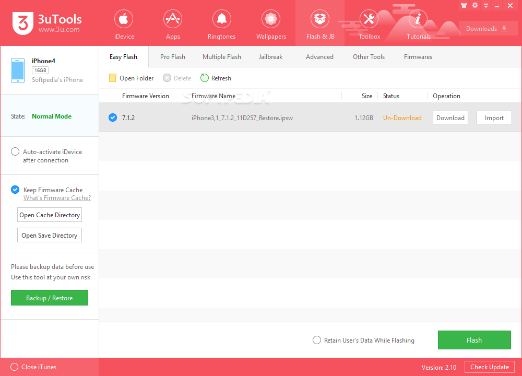Download the 7.1.2 firmware
Screen dimensions: 522x376
click(x=450, y=118)
